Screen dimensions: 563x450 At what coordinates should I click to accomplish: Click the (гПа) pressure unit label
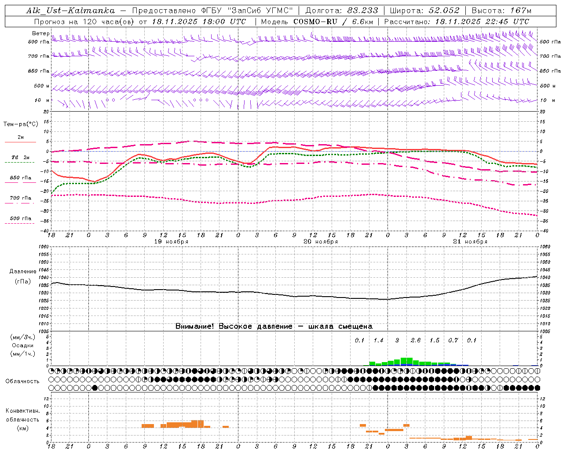pyautogui.click(x=23, y=282)
